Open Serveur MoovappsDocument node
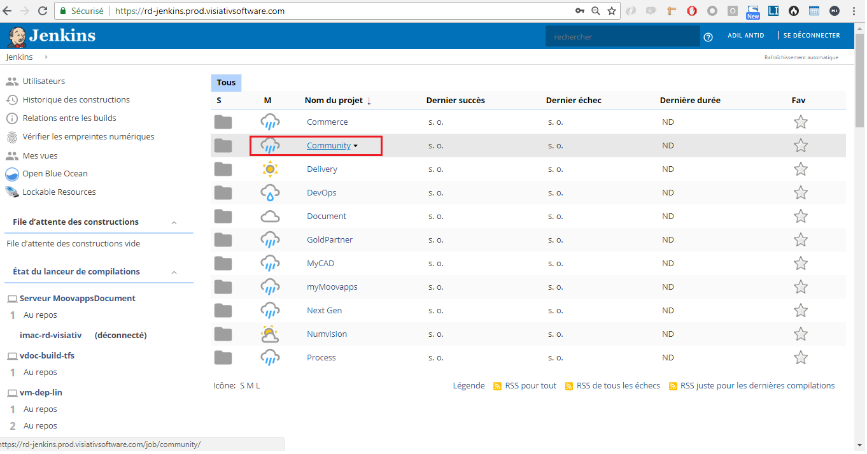The image size is (867, 454). [x=77, y=299]
